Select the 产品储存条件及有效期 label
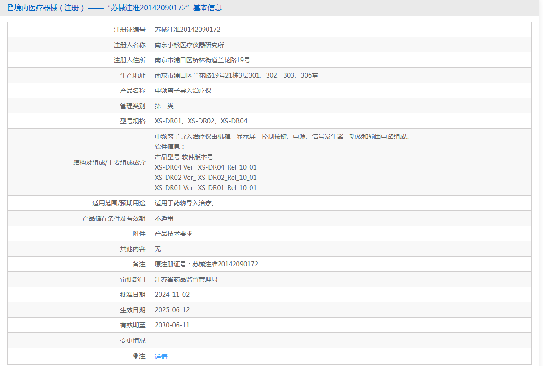This screenshot has height=366, width=543. pyautogui.click(x=114, y=218)
